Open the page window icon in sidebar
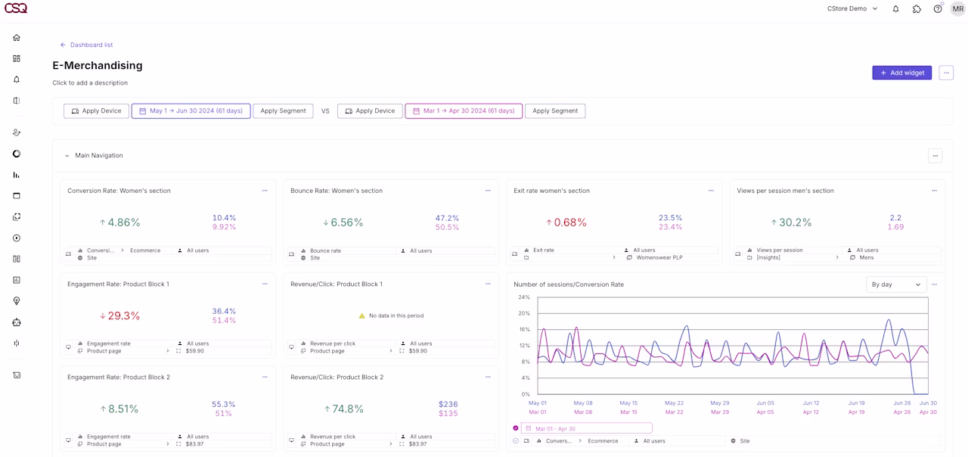968x457 pixels. coord(17,196)
